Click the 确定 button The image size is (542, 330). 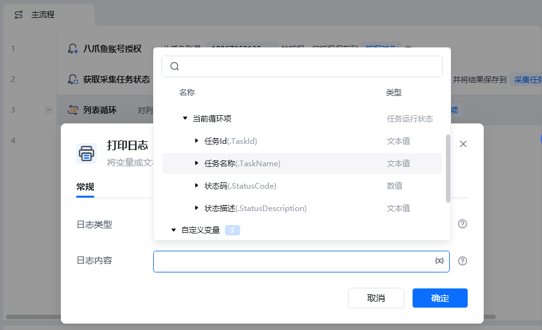point(440,298)
